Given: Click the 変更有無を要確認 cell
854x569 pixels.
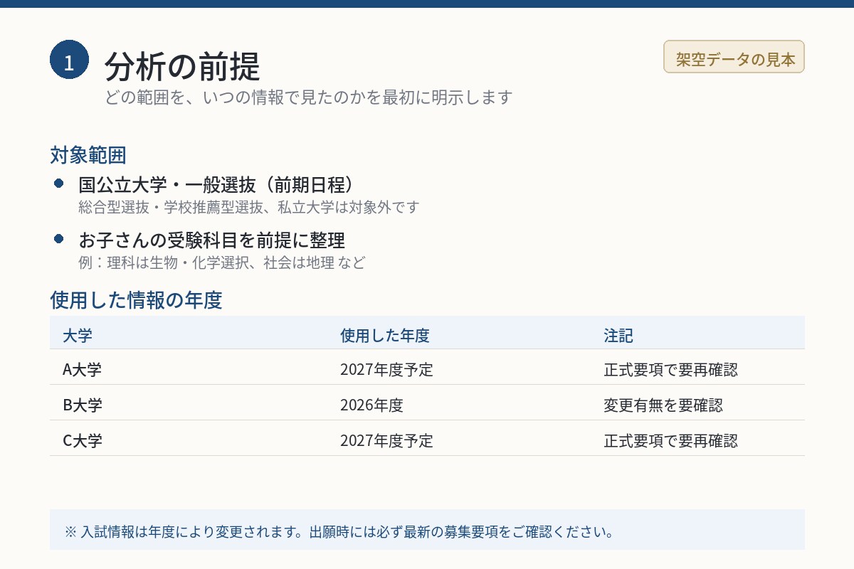Looking at the screenshot, I should 663,405.
